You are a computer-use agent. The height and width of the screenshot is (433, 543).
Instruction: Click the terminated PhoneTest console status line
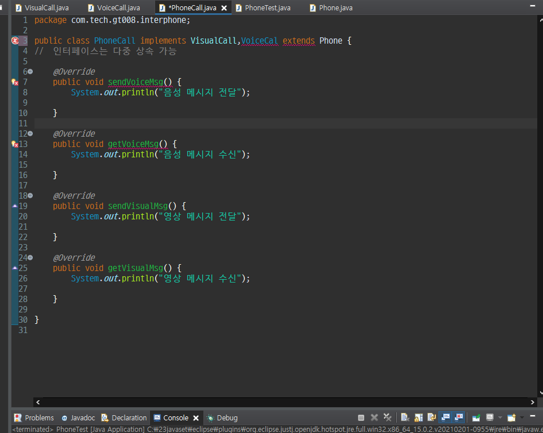(x=277, y=429)
